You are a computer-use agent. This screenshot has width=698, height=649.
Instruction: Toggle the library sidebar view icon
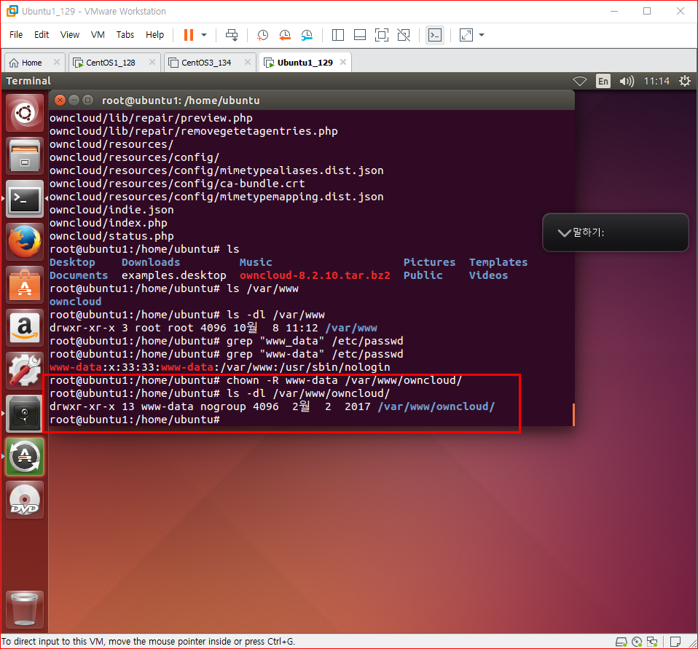[338, 35]
